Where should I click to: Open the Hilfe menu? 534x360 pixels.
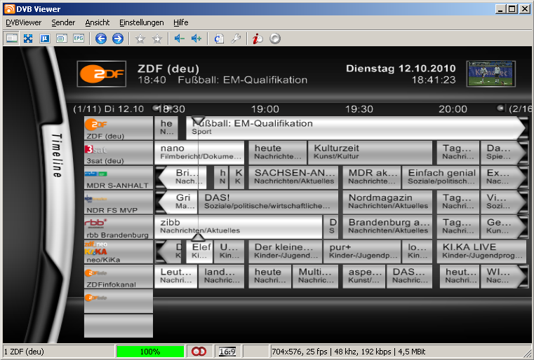pos(181,22)
